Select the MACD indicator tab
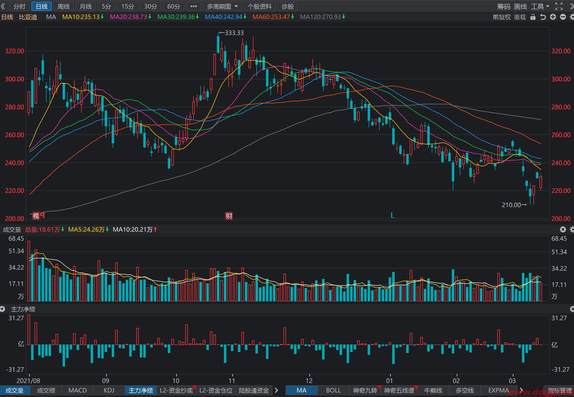Image resolution: width=574 pixels, height=397 pixels. tap(78, 390)
